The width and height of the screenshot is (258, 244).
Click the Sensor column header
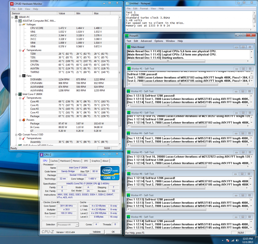click(x=34, y=13)
